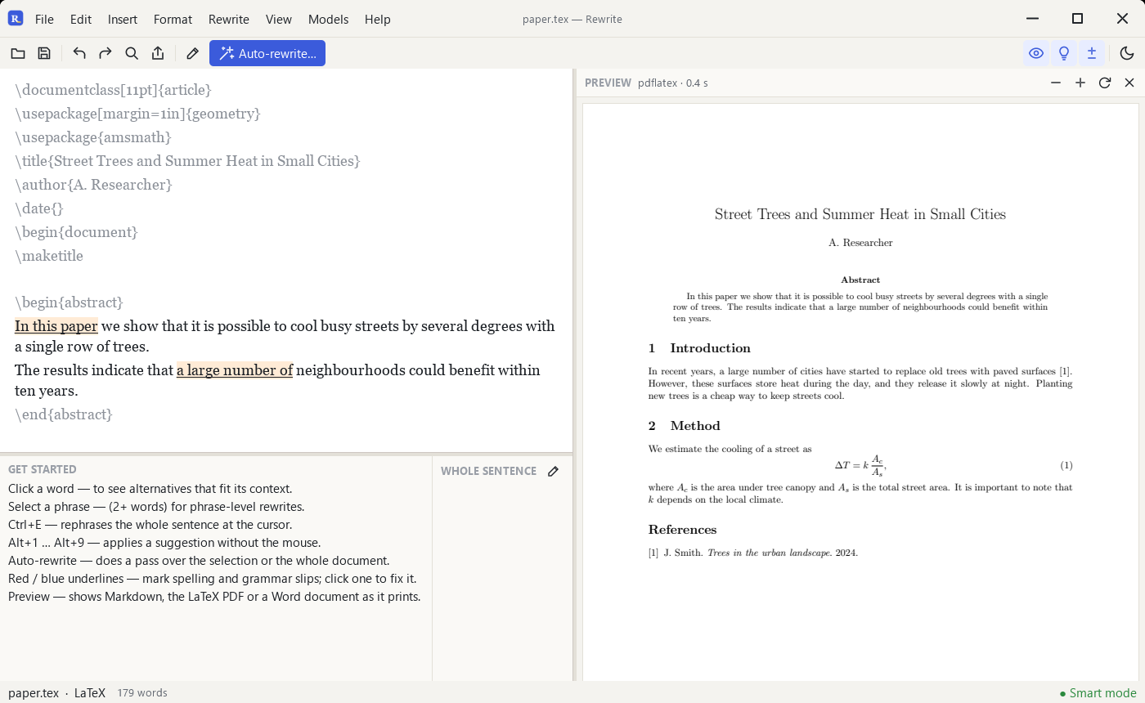1145x703 pixels.
Task: Click the References heading in the PDF preview
Action: coord(683,530)
